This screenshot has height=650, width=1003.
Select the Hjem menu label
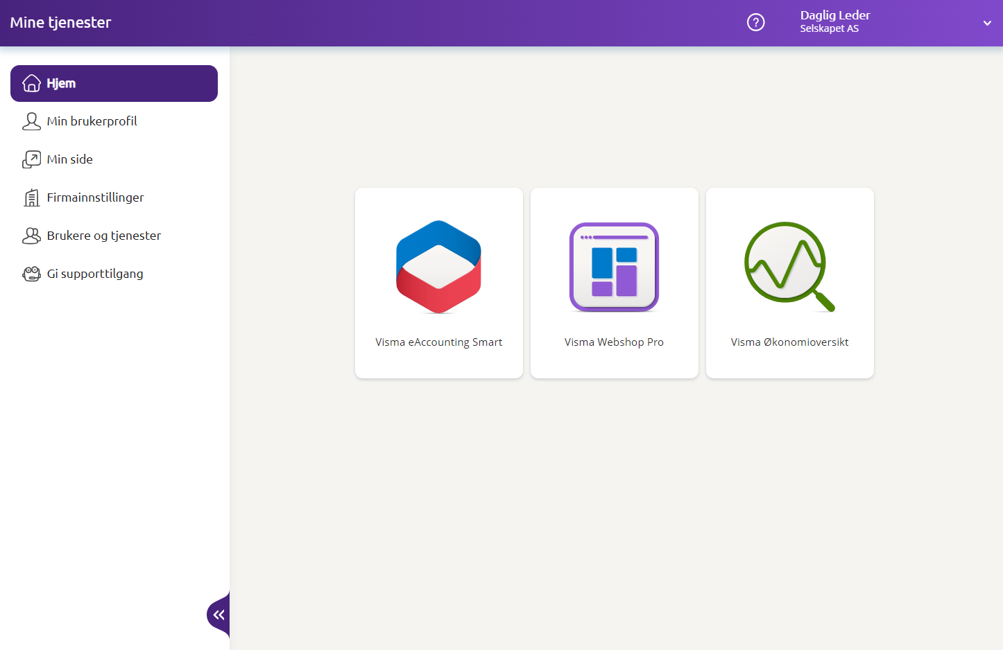click(x=61, y=83)
